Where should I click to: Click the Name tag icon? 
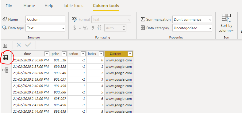[5, 19]
